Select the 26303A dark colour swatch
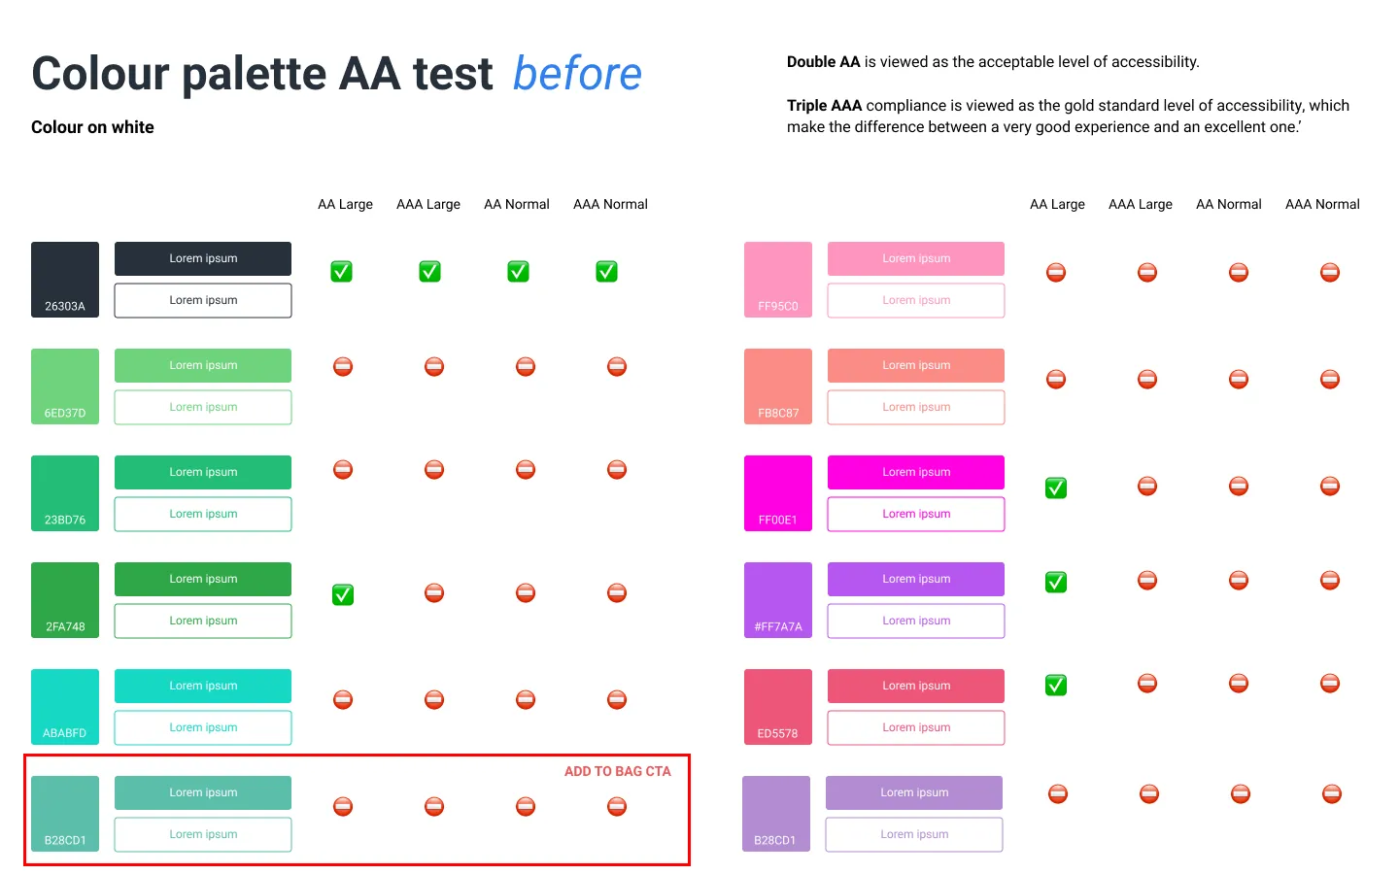The image size is (1399, 874). [x=65, y=280]
